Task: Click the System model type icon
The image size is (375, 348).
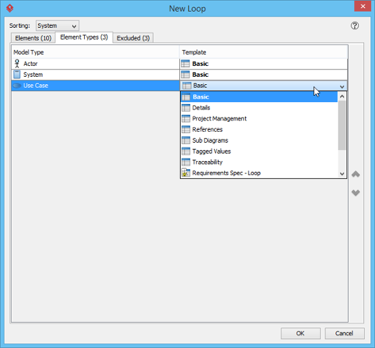Action: (x=17, y=75)
